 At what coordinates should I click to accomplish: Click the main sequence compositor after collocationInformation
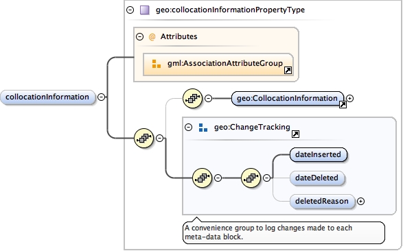(x=144, y=138)
